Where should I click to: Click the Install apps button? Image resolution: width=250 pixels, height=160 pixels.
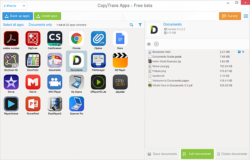pyautogui.click(x=47, y=16)
